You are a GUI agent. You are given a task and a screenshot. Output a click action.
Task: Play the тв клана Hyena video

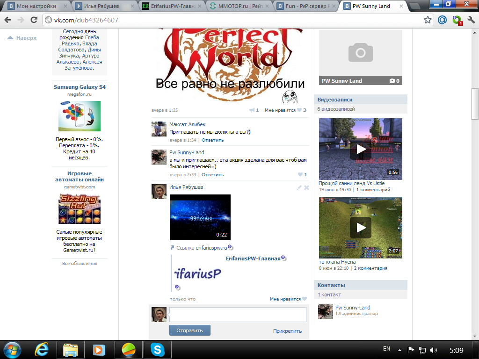361,228
